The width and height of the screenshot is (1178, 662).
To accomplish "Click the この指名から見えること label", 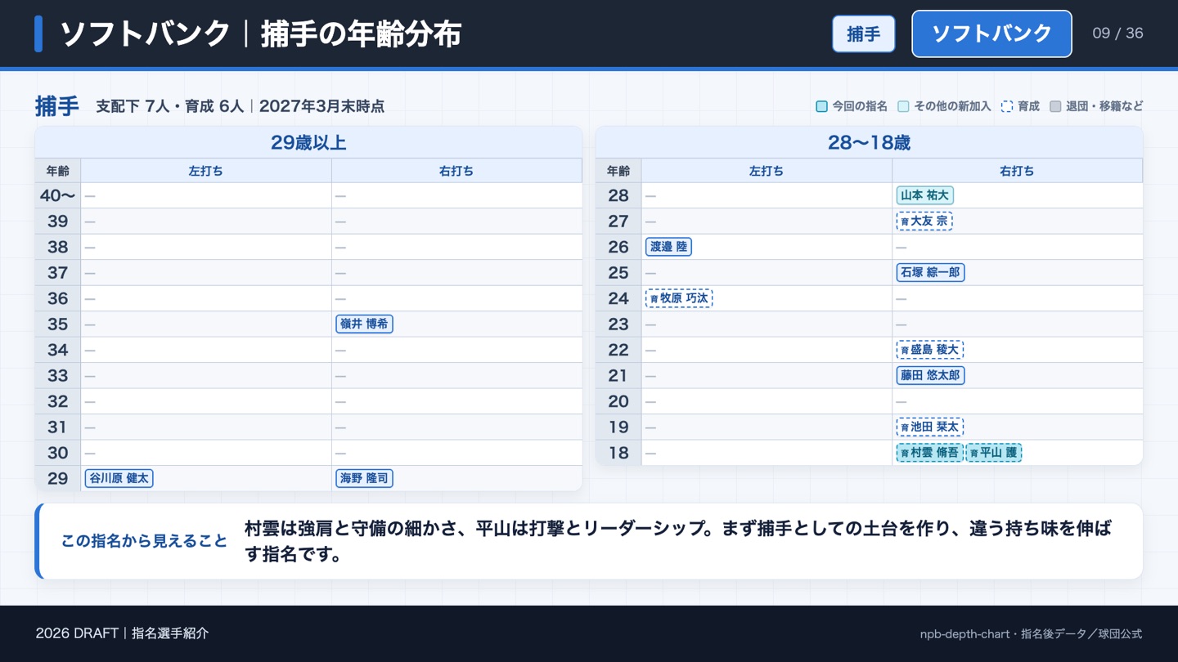I will pos(144,541).
